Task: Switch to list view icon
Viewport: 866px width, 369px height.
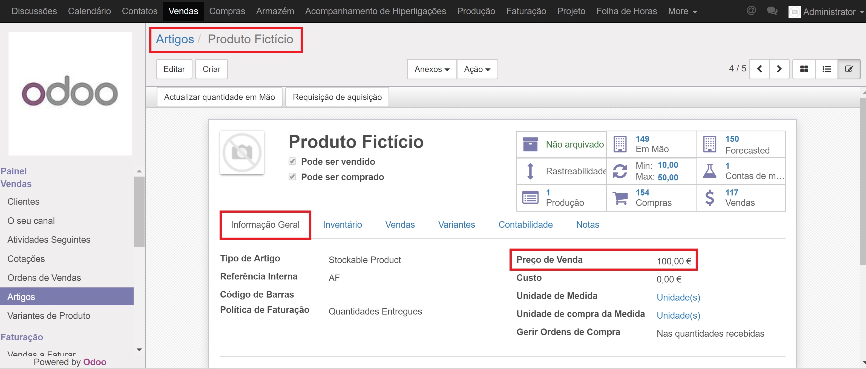Action: tap(826, 69)
